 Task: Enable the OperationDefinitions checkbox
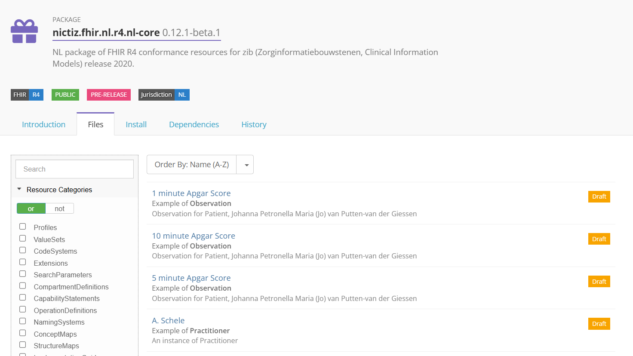coord(23,309)
